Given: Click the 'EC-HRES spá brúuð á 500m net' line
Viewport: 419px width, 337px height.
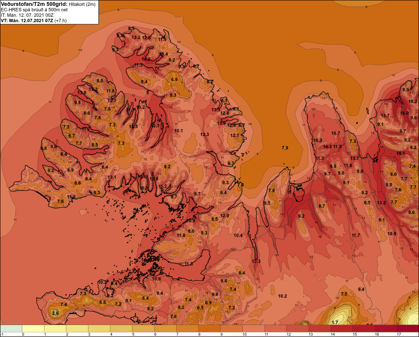Looking at the screenshot, I should [34, 10].
